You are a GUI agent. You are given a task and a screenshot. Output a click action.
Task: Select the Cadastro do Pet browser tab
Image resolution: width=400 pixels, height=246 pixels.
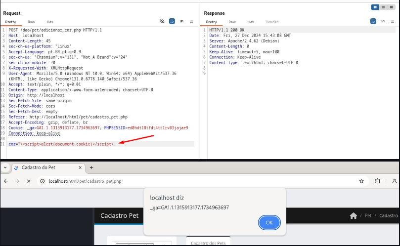[47, 167]
